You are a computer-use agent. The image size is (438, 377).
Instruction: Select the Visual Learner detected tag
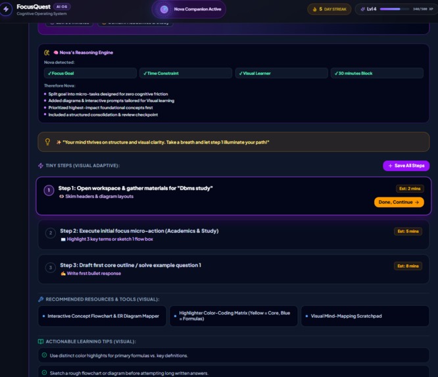click(281, 73)
